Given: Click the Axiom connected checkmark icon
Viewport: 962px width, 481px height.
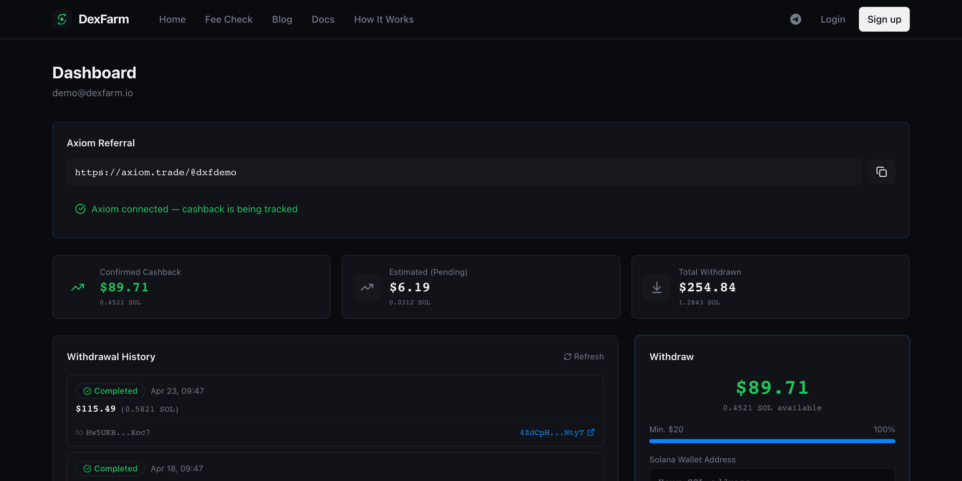Looking at the screenshot, I should 80,209.
